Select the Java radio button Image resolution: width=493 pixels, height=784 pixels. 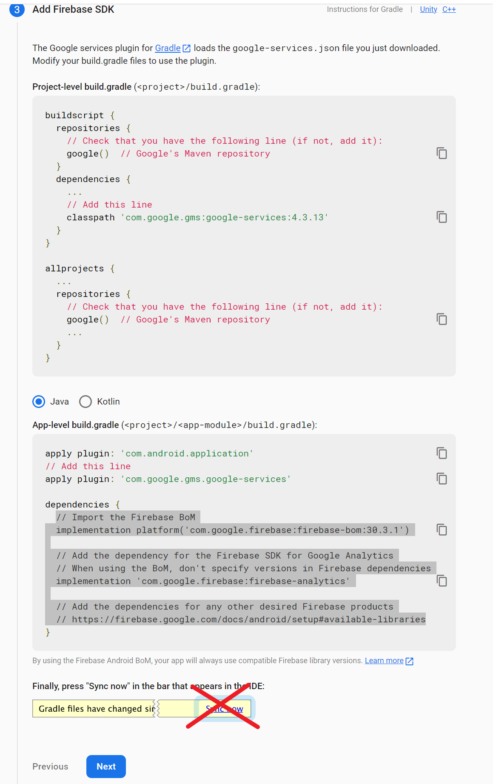(x=39, y=402)
